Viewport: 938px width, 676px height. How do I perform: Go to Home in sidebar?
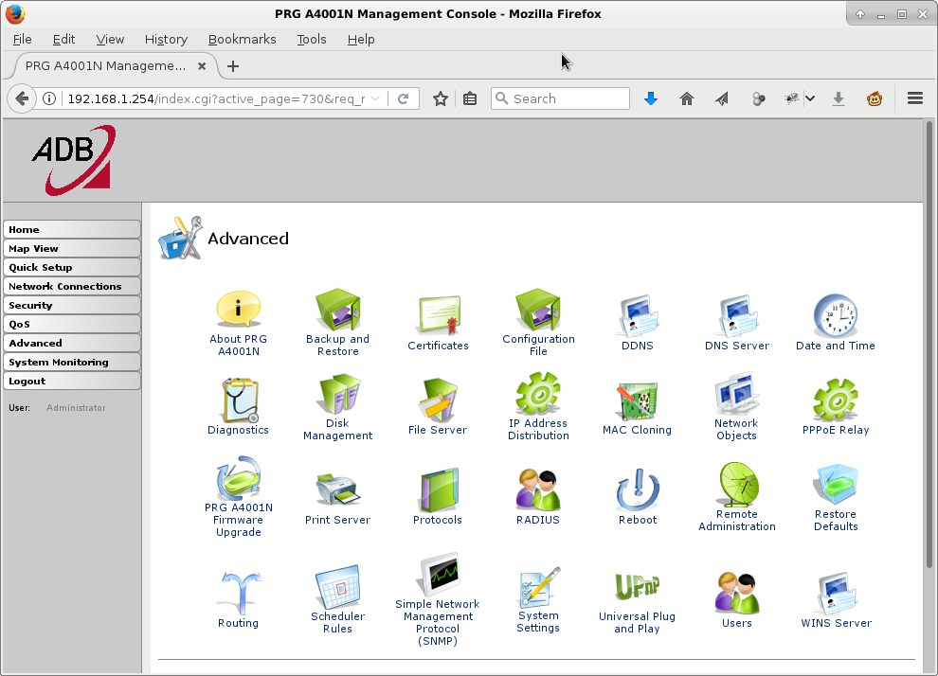coord(72,229)
